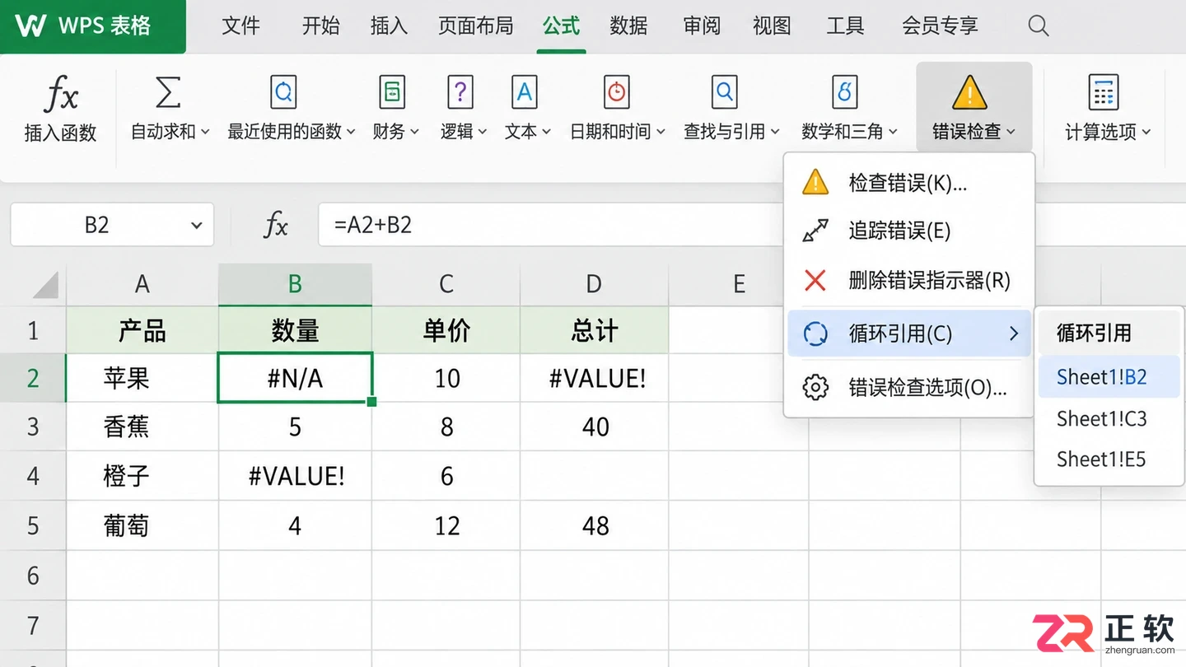Switch to the 视图 tab
Screen dimensions: 1186x667
point(772,26)
